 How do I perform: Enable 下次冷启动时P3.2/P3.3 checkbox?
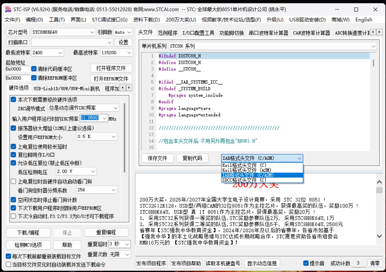coord(13,216)
